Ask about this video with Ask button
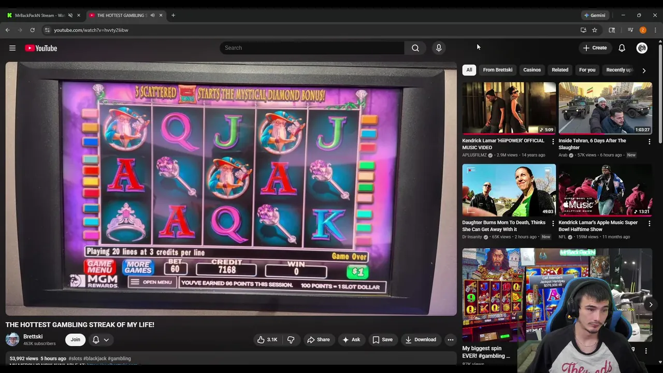 351,340
